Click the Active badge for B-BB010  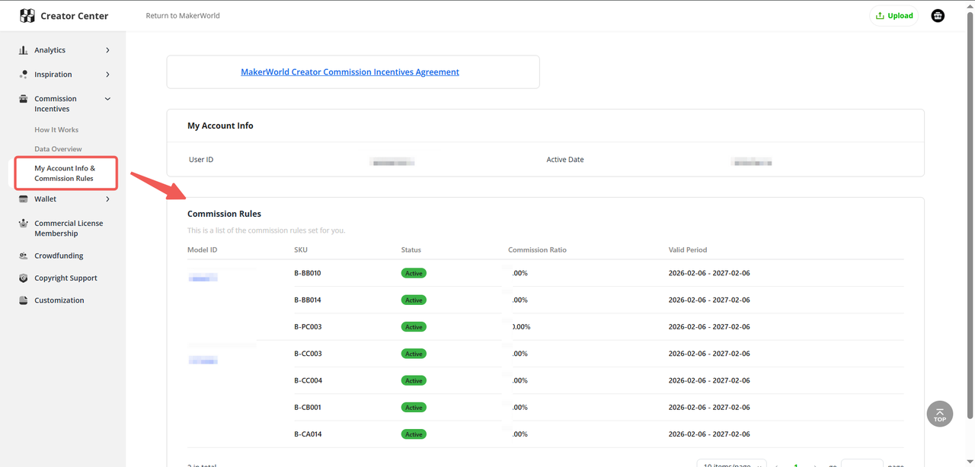click(414, 273)
